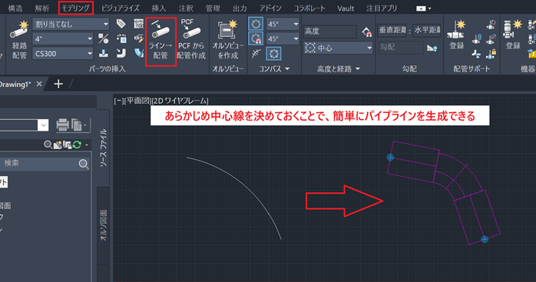Select the ライン→配管 line-to-pipe tool
Screen dimensions: 536x282
[160, 41]
